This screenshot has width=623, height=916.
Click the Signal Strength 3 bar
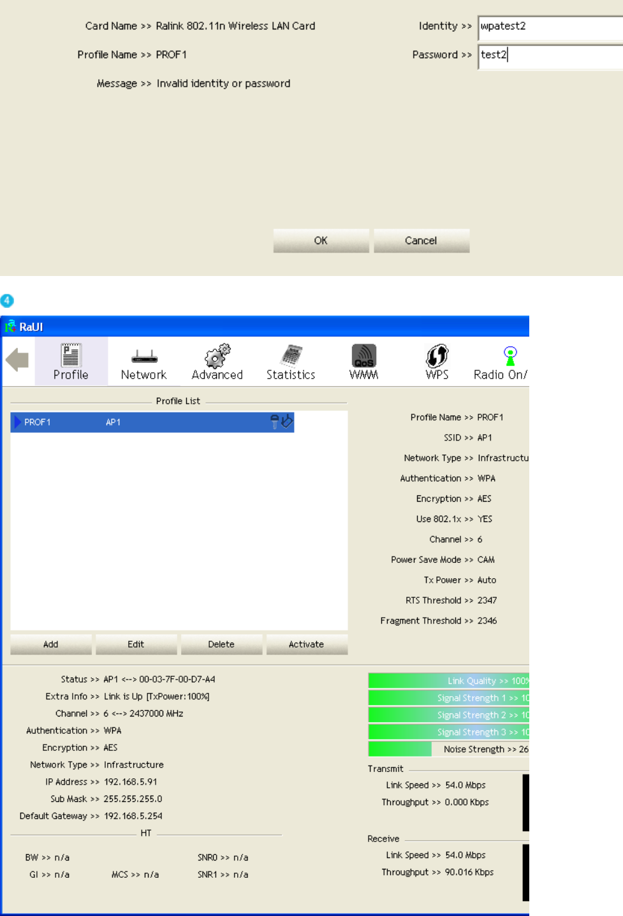[x=449, y=732]
